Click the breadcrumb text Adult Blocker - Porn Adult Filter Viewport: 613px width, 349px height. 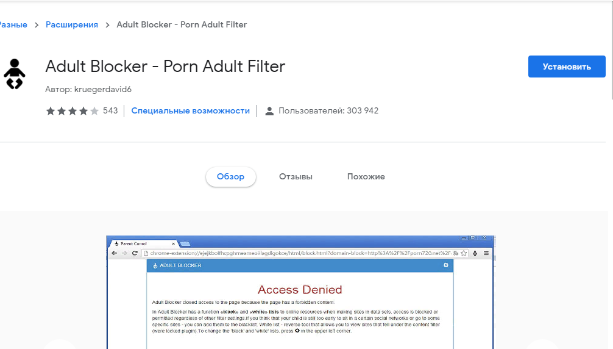tap(182, 24)
